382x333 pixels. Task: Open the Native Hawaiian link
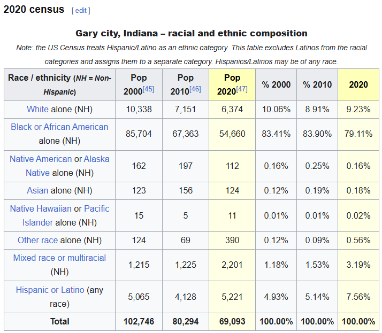tap(41, 208)
